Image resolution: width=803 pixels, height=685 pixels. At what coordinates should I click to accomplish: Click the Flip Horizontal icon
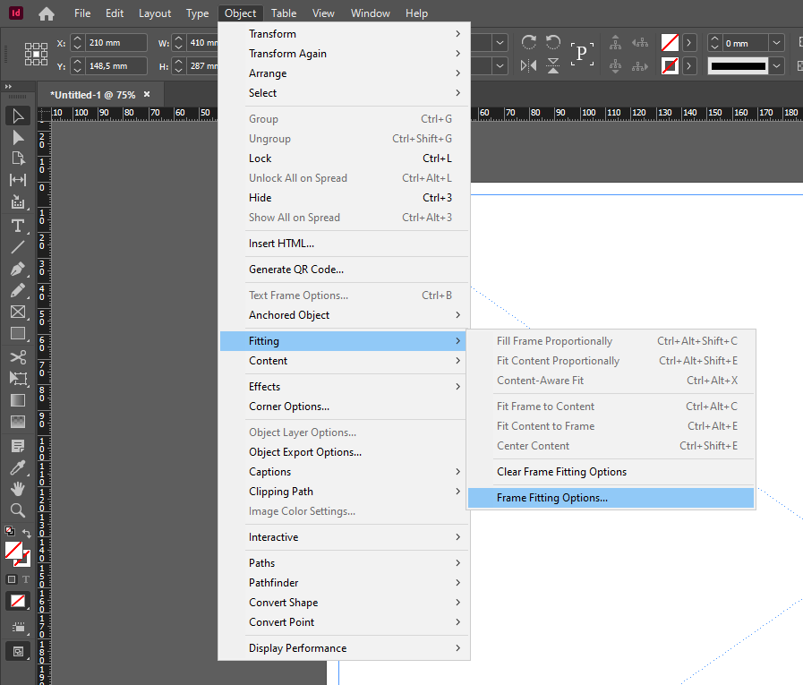528,65
